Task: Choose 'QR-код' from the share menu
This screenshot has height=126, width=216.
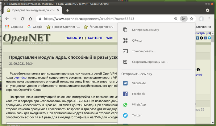Action: [x=137, y=40]
